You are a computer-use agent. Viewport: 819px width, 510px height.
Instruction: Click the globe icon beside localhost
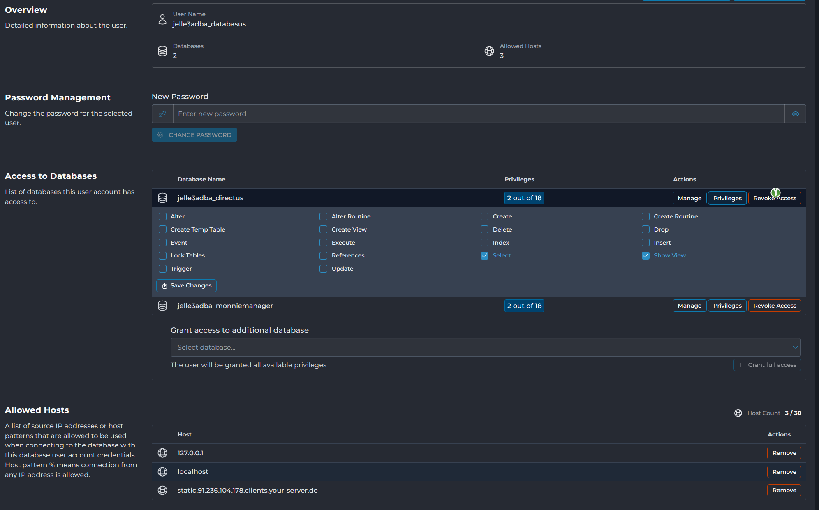point(162,472)
